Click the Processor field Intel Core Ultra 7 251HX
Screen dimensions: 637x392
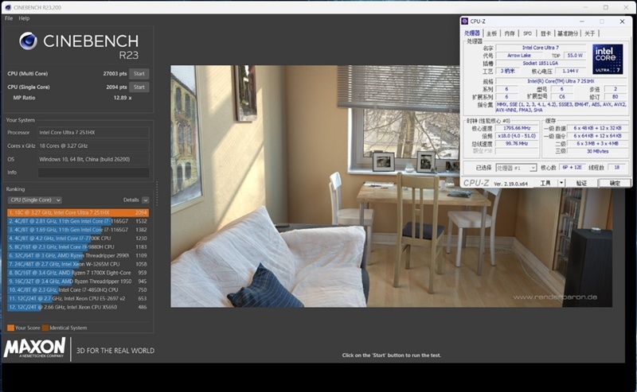click(x=93, y=132)
